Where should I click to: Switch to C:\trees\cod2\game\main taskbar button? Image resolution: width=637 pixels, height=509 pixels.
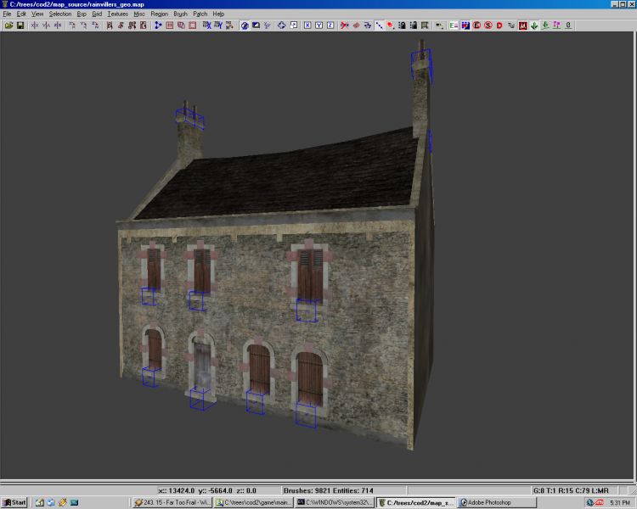coord(253,502)
